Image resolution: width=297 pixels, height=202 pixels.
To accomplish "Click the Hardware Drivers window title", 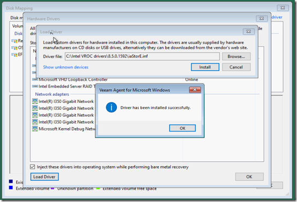I will pyautogui.click(x=43, y=19).
